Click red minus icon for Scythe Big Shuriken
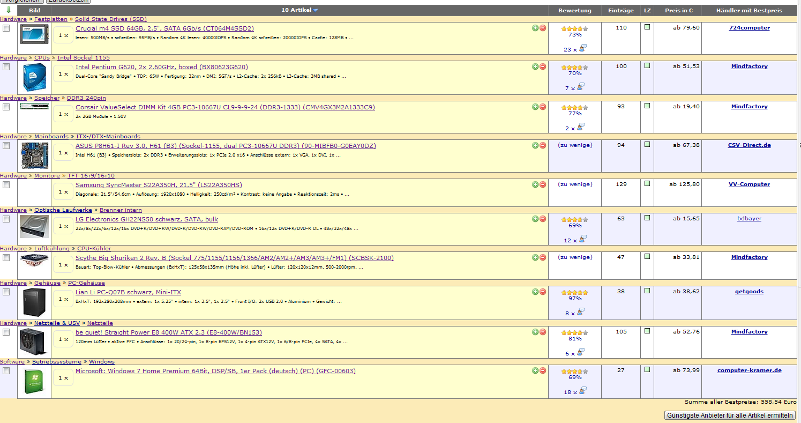The image size is (801, 423). point(543,257)
